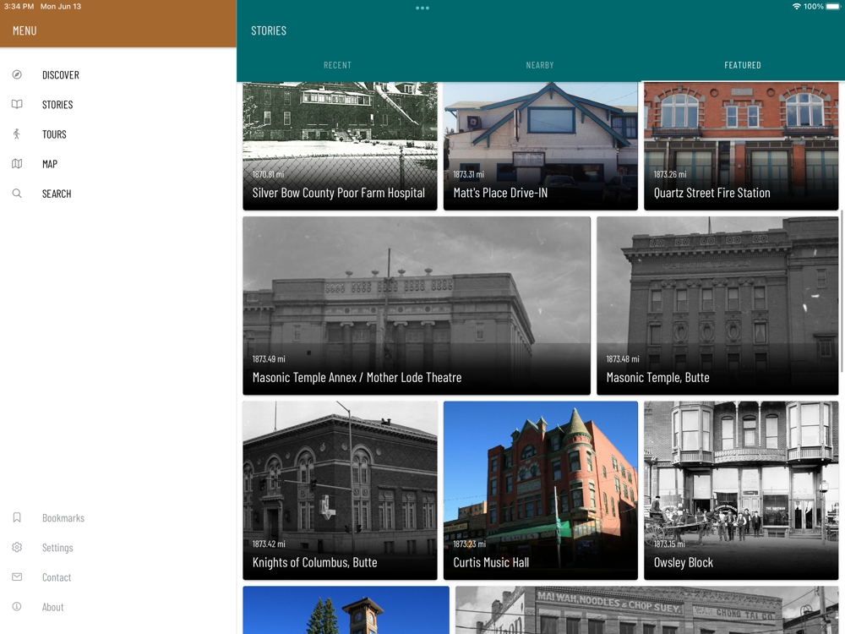Click the 1873.48 mi distance label
The image size is (845, 634).
coord(623,359)
